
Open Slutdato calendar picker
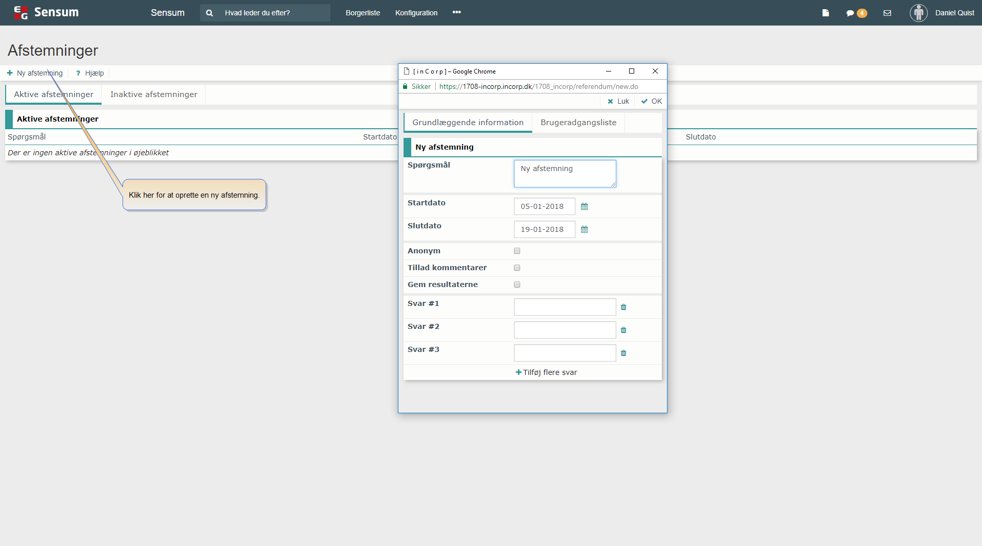click(584, 229)
